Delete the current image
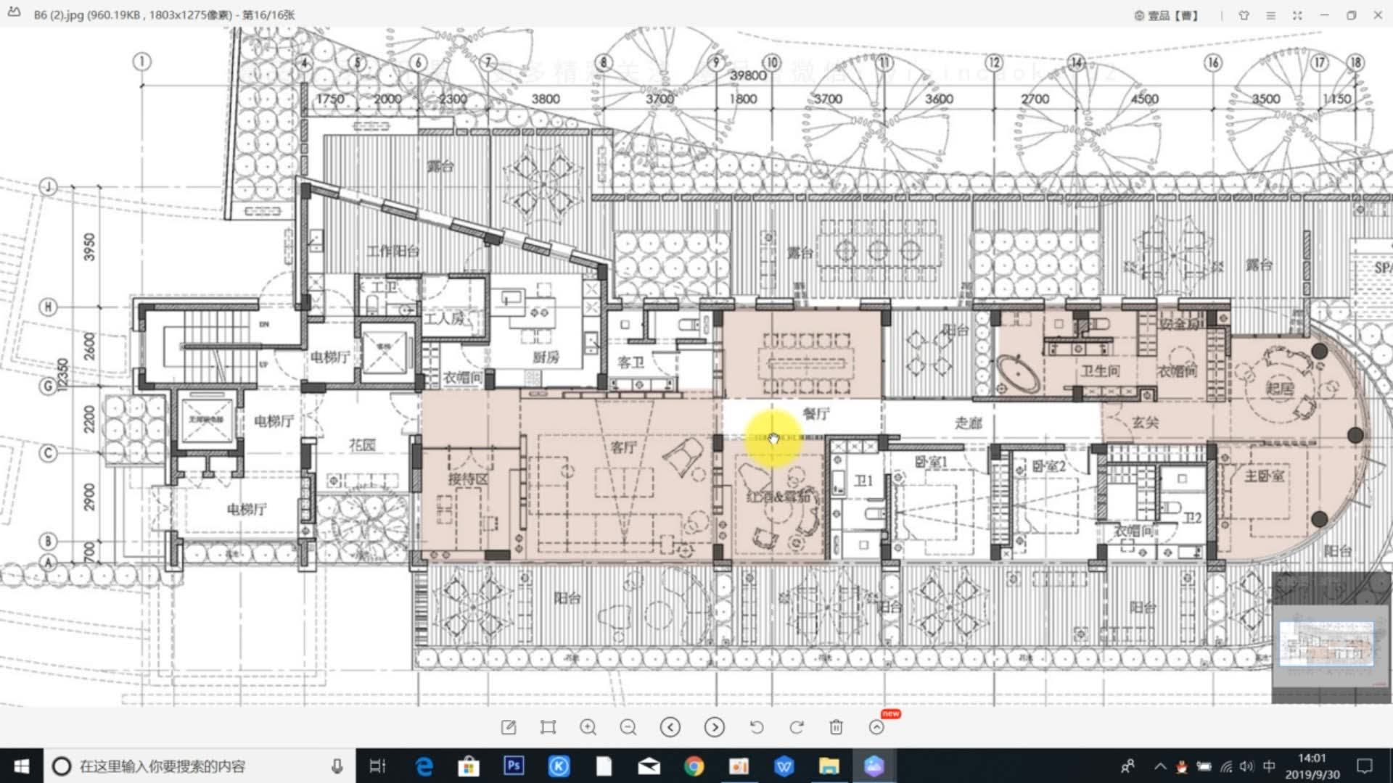The image size is (1393, 783). click(836, 727)
